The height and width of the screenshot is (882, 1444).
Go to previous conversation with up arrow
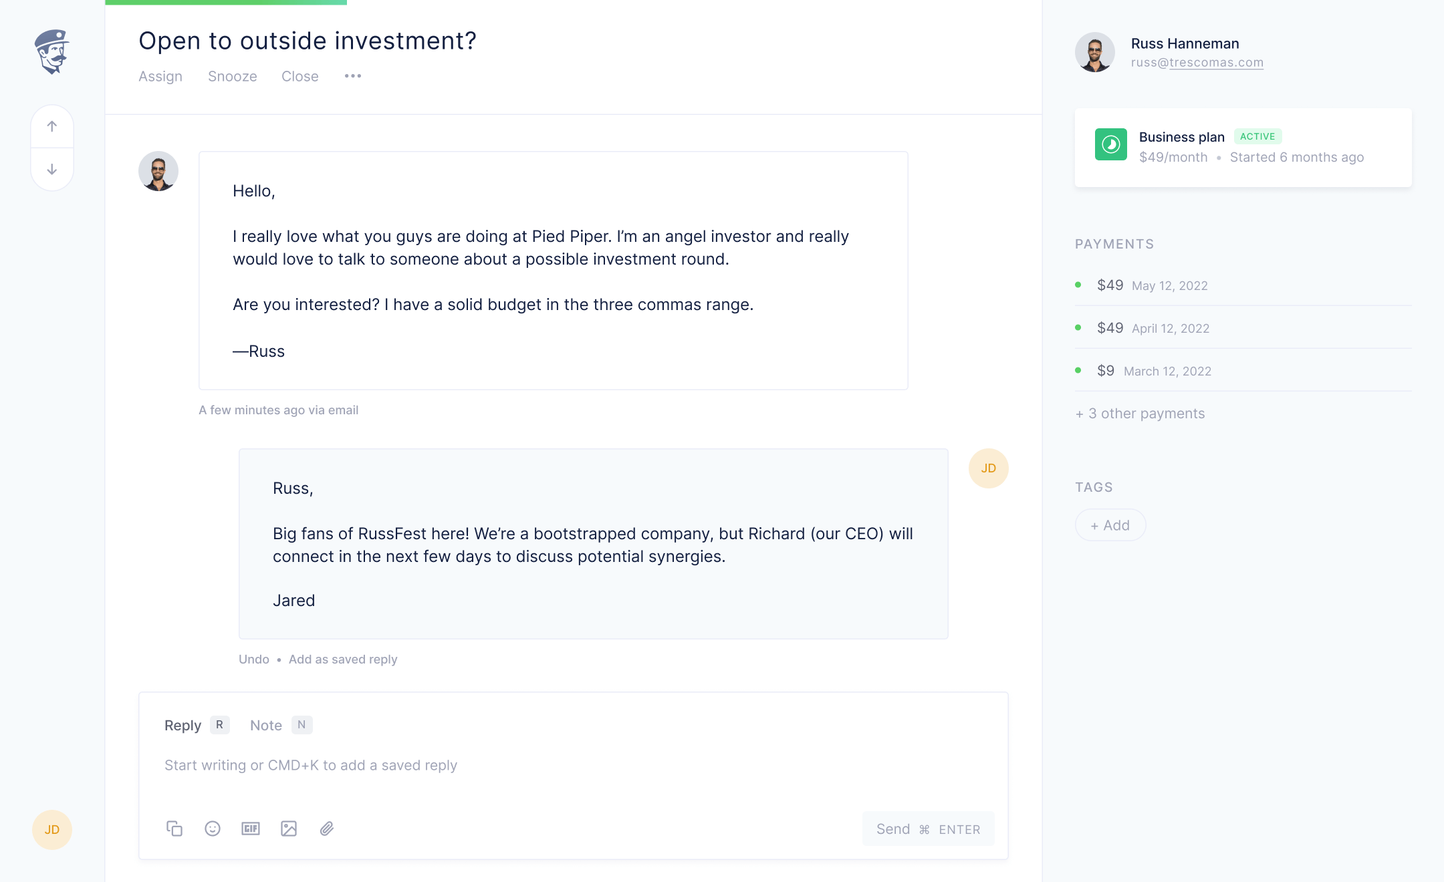tap(52, 126)
